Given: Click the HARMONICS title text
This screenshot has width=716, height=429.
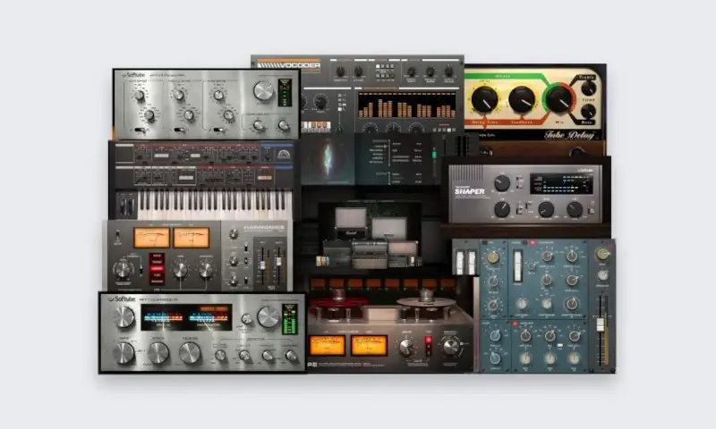Looking at the screenshot, I should click(x=264, y=227).
